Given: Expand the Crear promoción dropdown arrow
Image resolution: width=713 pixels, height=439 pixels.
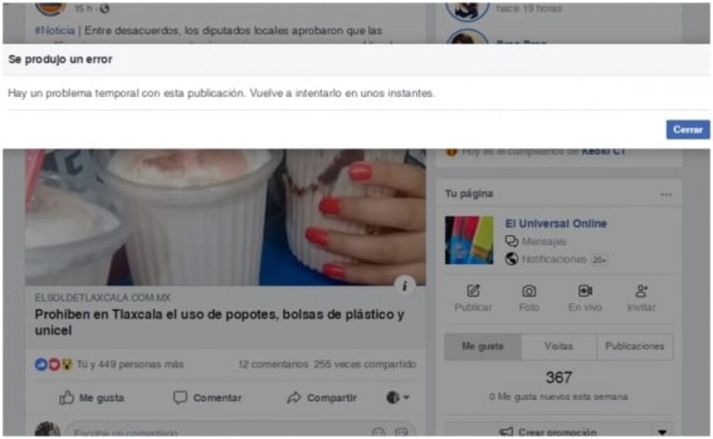Looking at the screenshot, I should [x=662, y=432].
